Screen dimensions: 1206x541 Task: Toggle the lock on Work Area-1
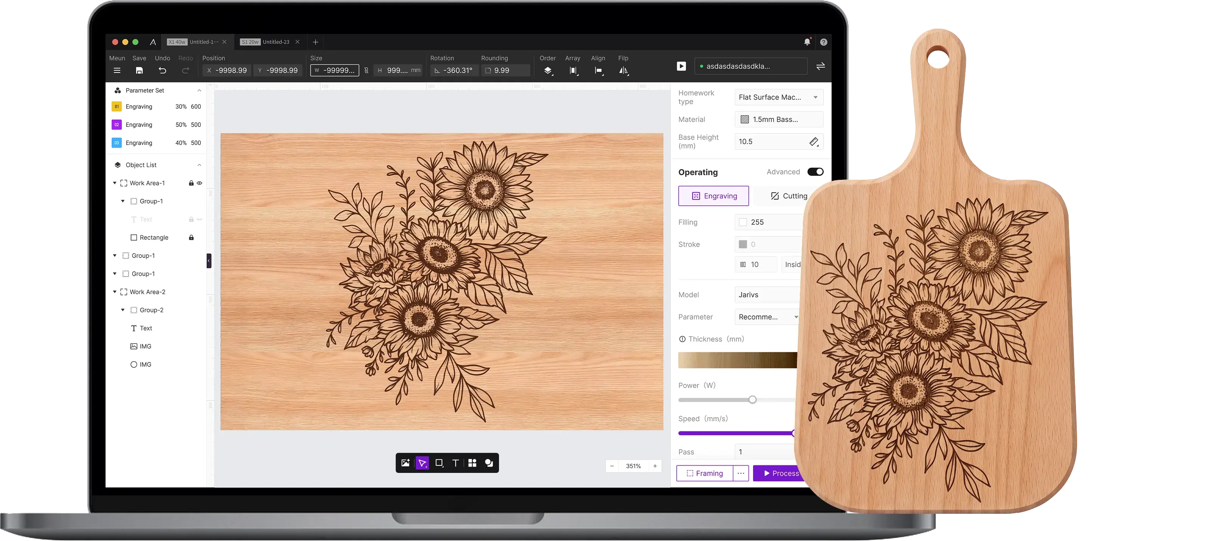tap(191, 183)
